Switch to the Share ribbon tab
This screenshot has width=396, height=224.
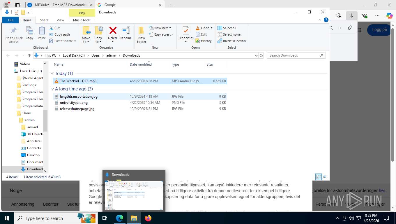pyautogui.click(x=44, y=20)
